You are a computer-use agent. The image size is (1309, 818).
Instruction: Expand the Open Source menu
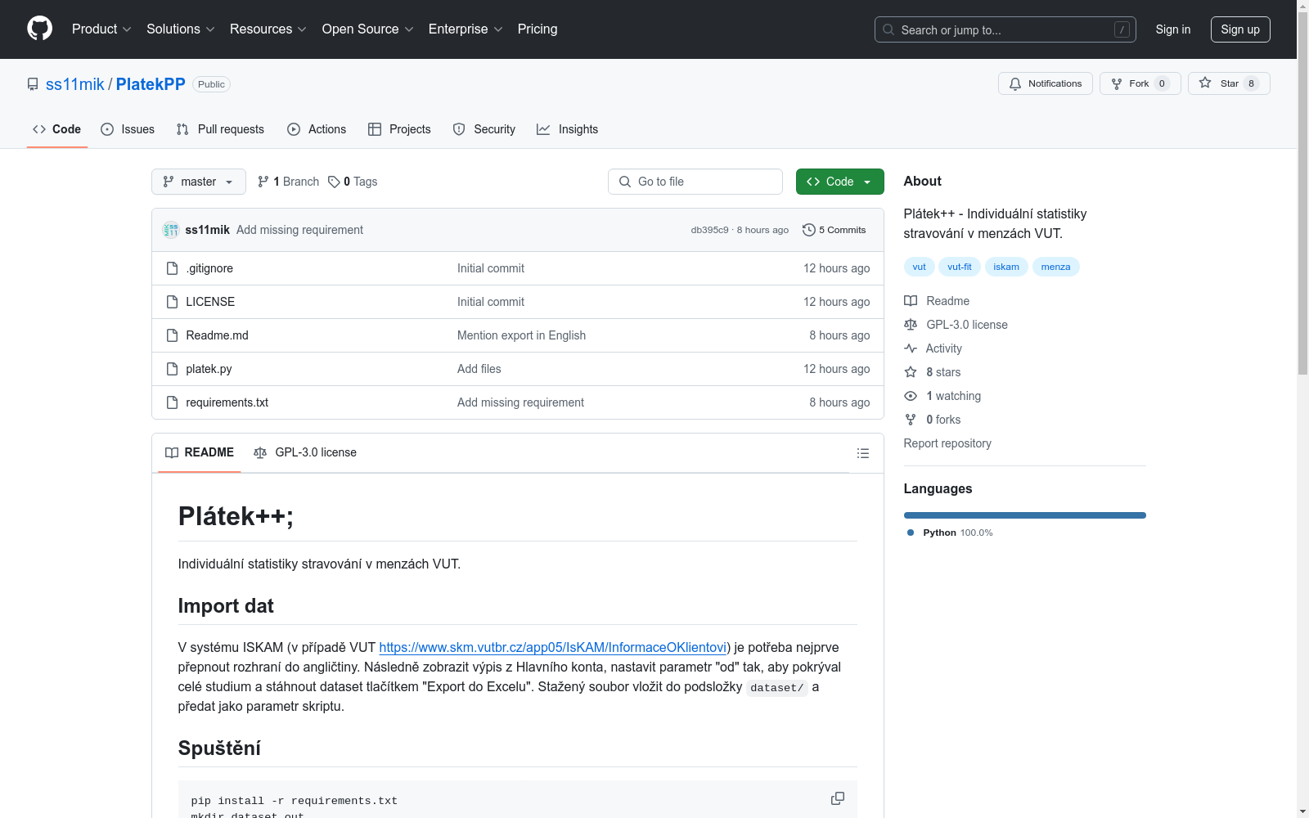pos(368,29)
